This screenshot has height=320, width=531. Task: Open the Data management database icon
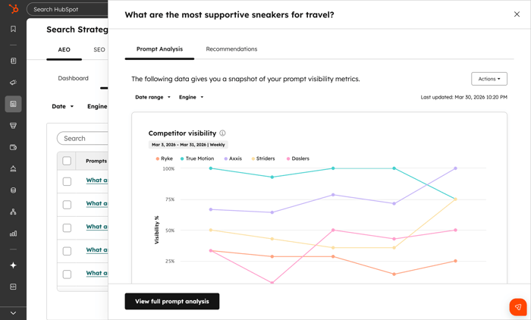coord(13,190)
